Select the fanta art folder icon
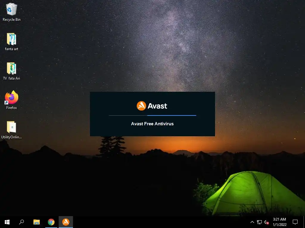This screenshot has height=228, width=305. [12, 39]
